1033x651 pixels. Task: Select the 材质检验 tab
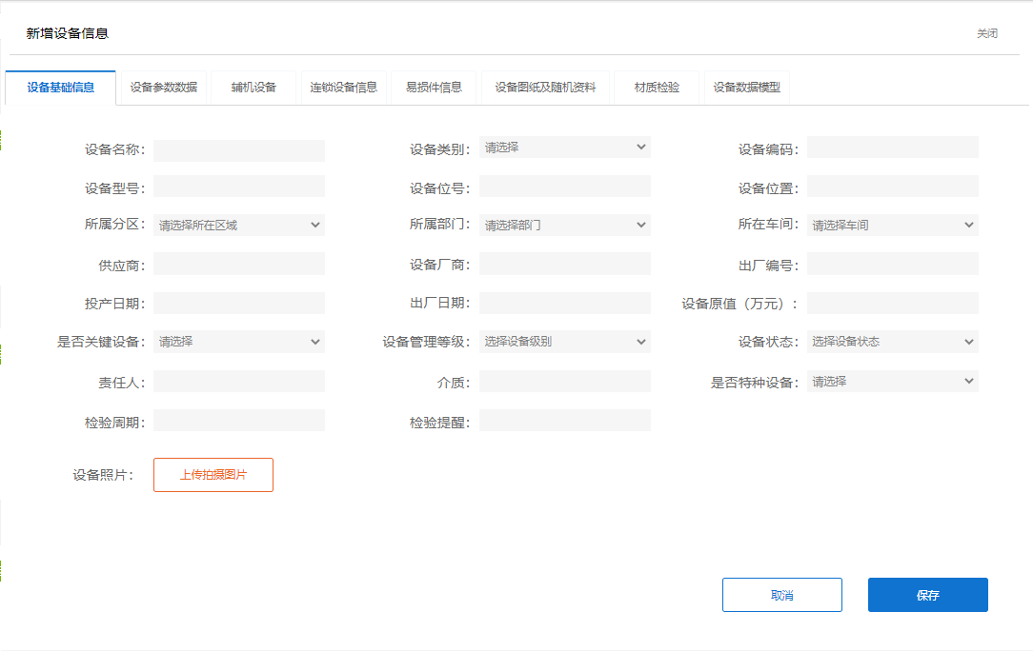click(657, 88)
